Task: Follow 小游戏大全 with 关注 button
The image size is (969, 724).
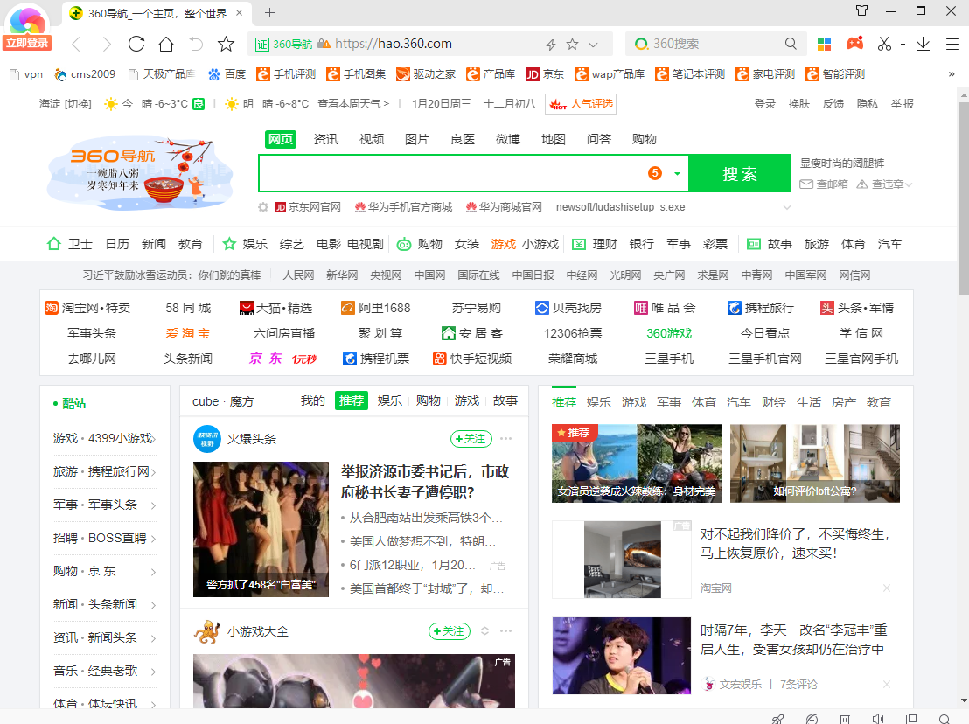Action: pos(450,630)
